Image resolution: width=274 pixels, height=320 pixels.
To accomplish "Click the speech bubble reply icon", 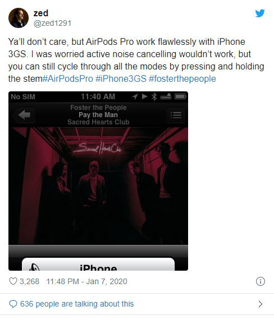I will tap(13, 304).
